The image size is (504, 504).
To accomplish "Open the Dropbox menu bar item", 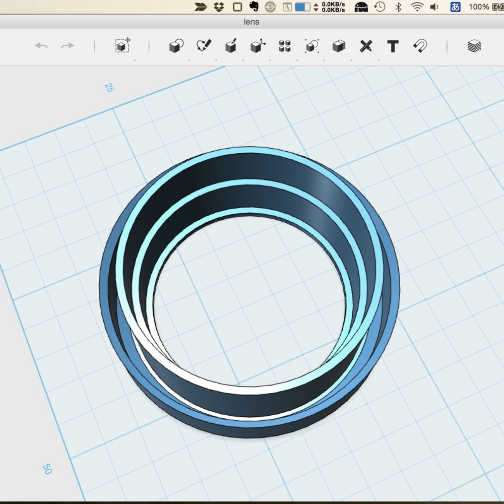I will (219, 7).
